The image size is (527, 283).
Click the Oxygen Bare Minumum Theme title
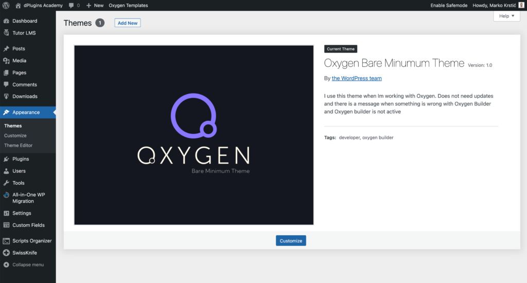pyautogui.click(x=394, y=63)
